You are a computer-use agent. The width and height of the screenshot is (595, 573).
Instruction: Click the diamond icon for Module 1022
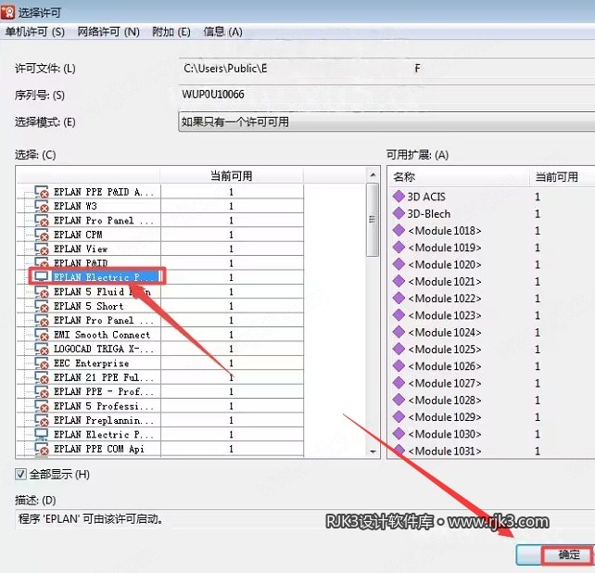[399, 298]
